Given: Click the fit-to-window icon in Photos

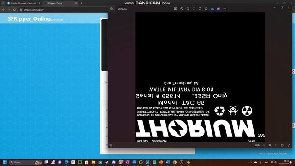Looking at the screenshot, I should (276, 145).
